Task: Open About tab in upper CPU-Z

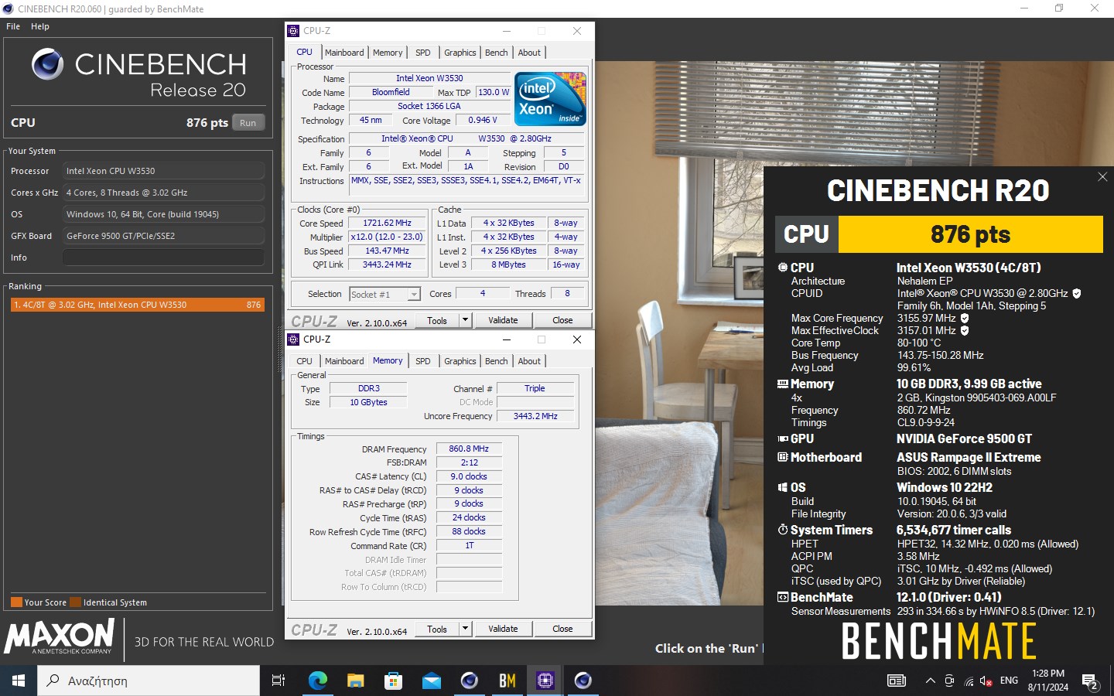Action: (529, 53)
